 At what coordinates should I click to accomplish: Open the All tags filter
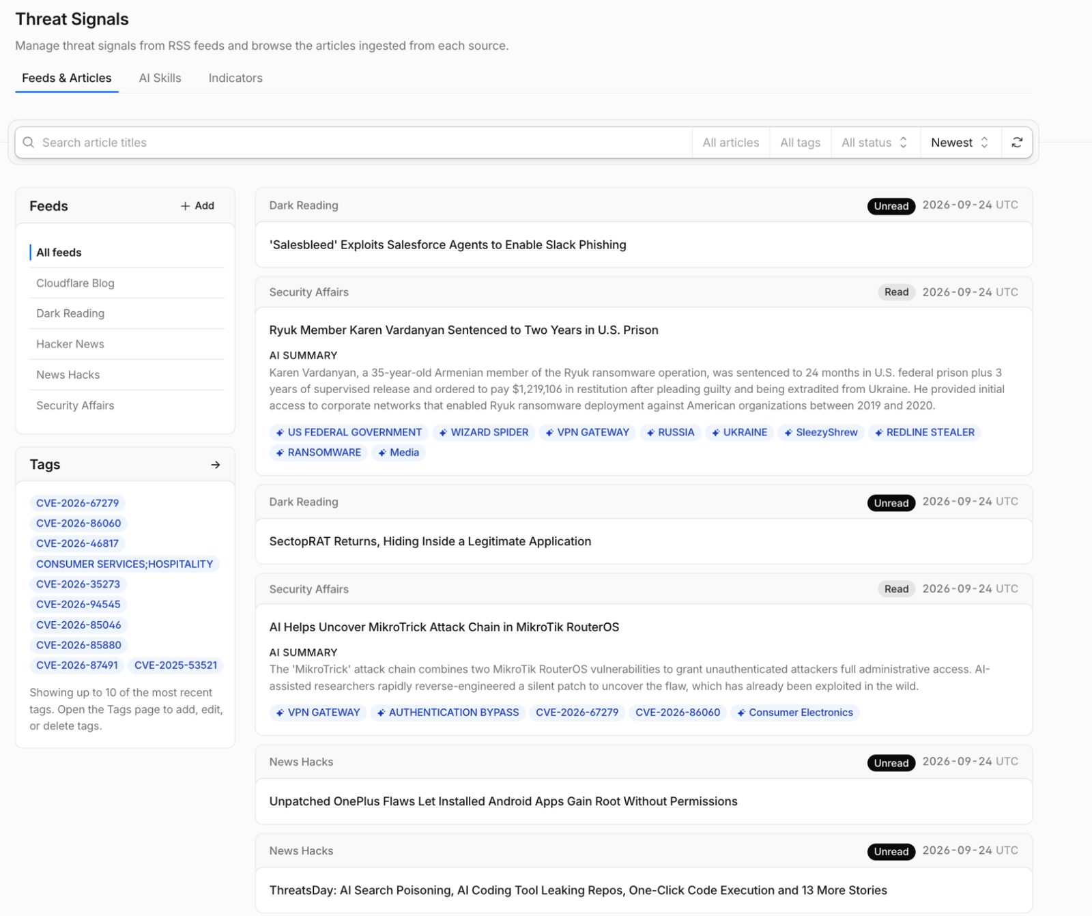coord(801,143)
